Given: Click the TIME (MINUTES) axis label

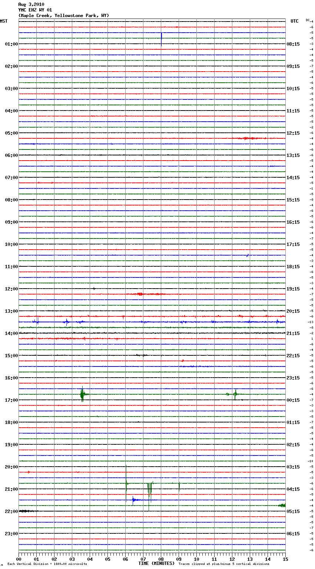Looking at the screenshot, I should 156,563.
